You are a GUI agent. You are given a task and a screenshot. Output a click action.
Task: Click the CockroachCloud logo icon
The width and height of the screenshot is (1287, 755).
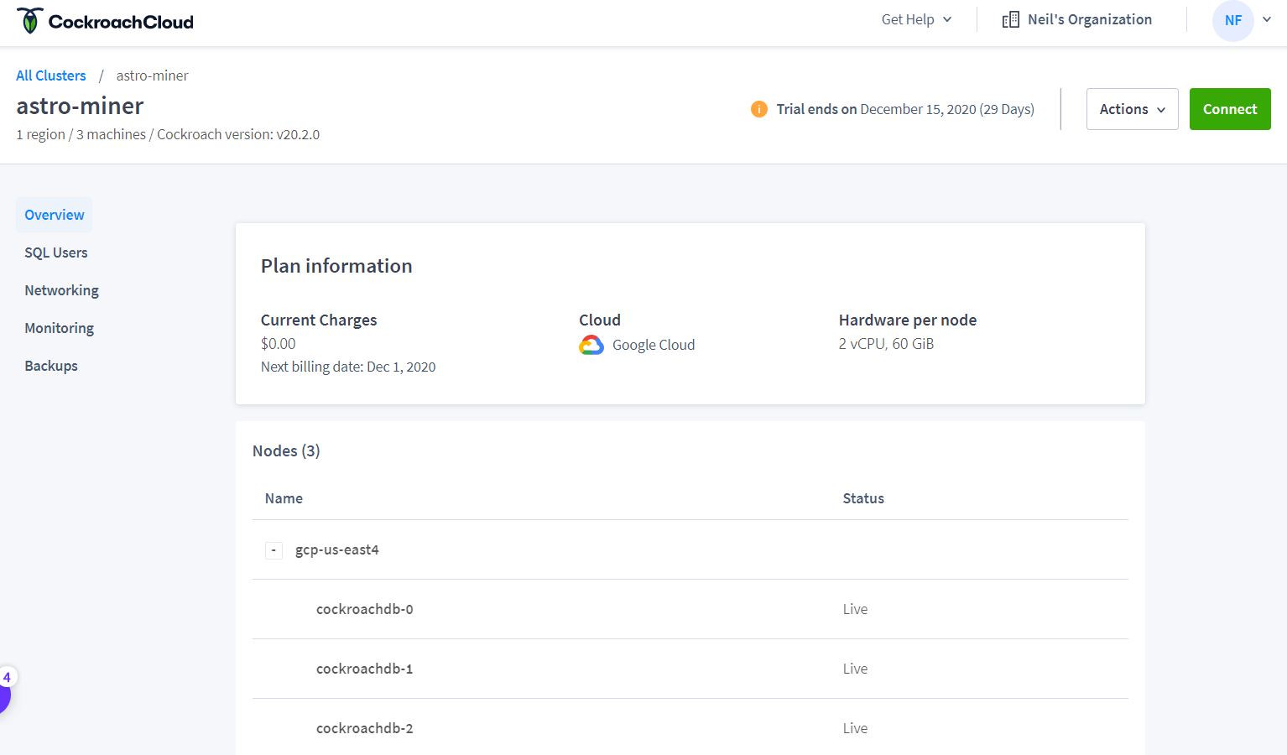click(x=30, y=21)
